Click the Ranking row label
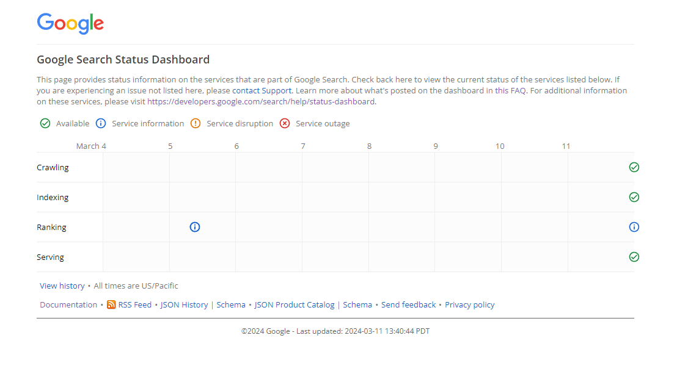This screenshot has height=385, width=677. point(51,227)
